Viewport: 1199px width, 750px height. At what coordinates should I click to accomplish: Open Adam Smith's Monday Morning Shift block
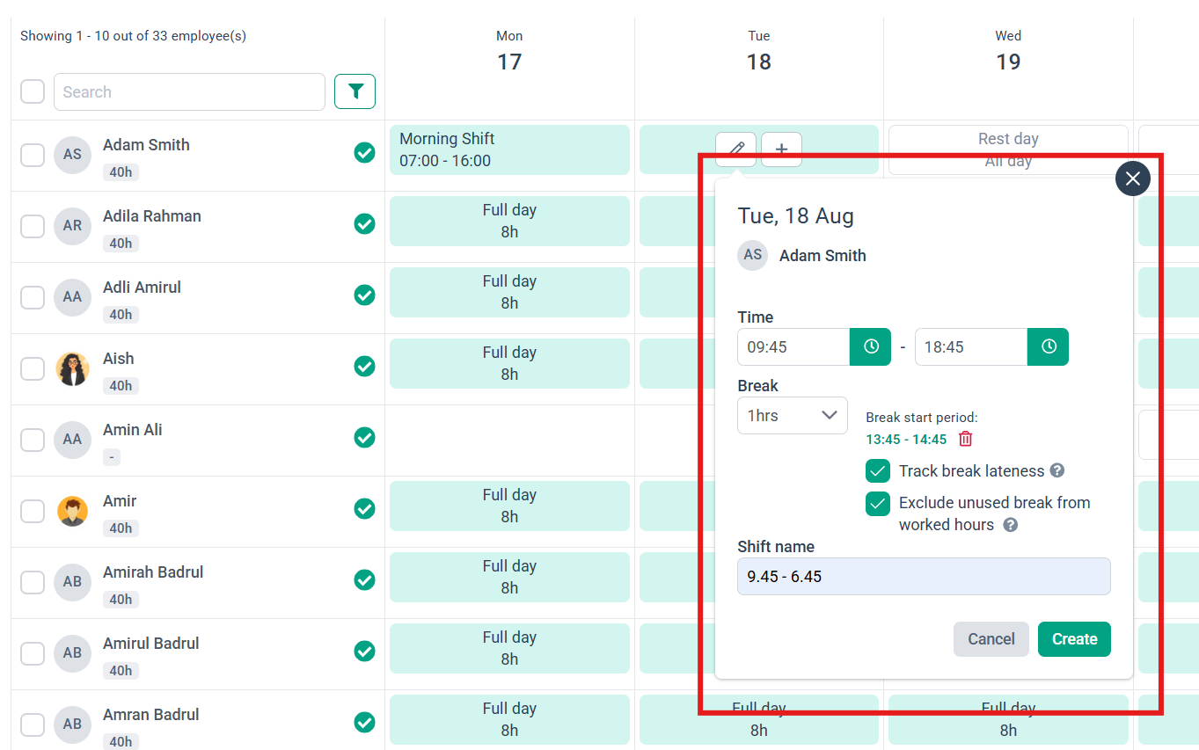click(509, 149)
